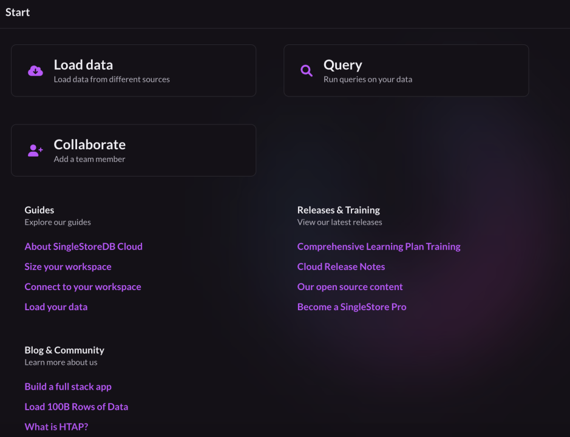The height and width of the screenshot is (437, 570).
Task: Click the Load data card subtitle text
Action: pyautogui.click(x=112, y=79)
